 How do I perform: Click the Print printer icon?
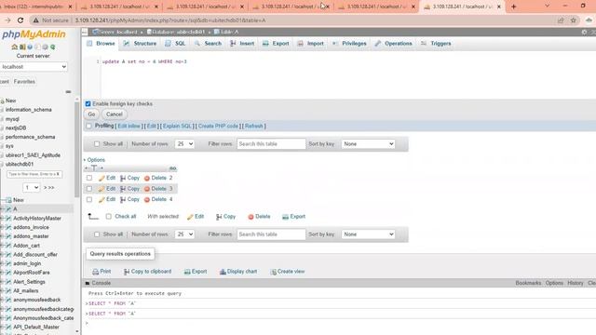click(95, 272)
